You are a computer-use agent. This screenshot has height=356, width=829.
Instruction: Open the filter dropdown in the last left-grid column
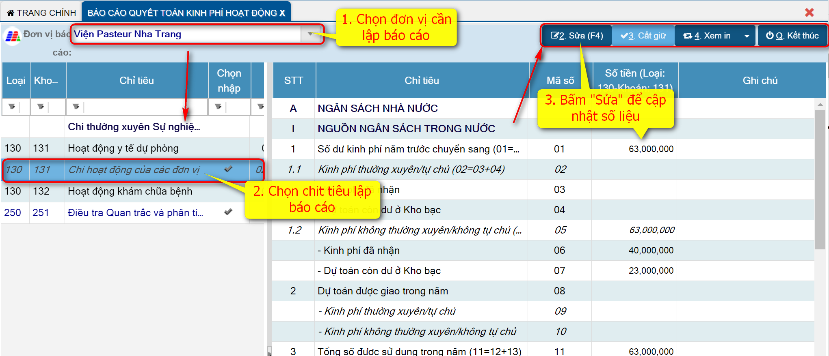[260, 107]
